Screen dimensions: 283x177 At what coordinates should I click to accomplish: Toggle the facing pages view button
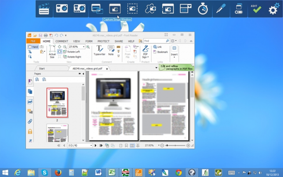[x=132, y=145]
